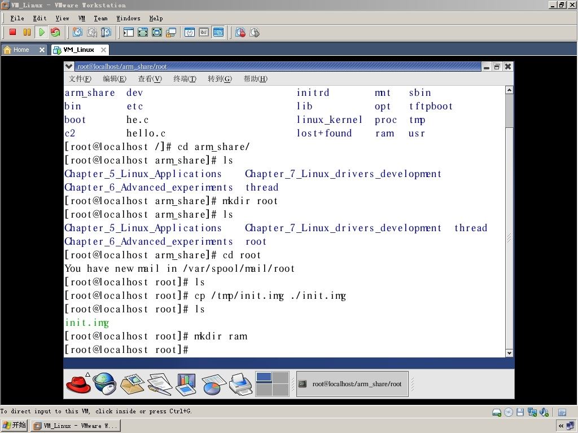
Task: Select the VM_Linux tab
Action: [x=78, y=50]
